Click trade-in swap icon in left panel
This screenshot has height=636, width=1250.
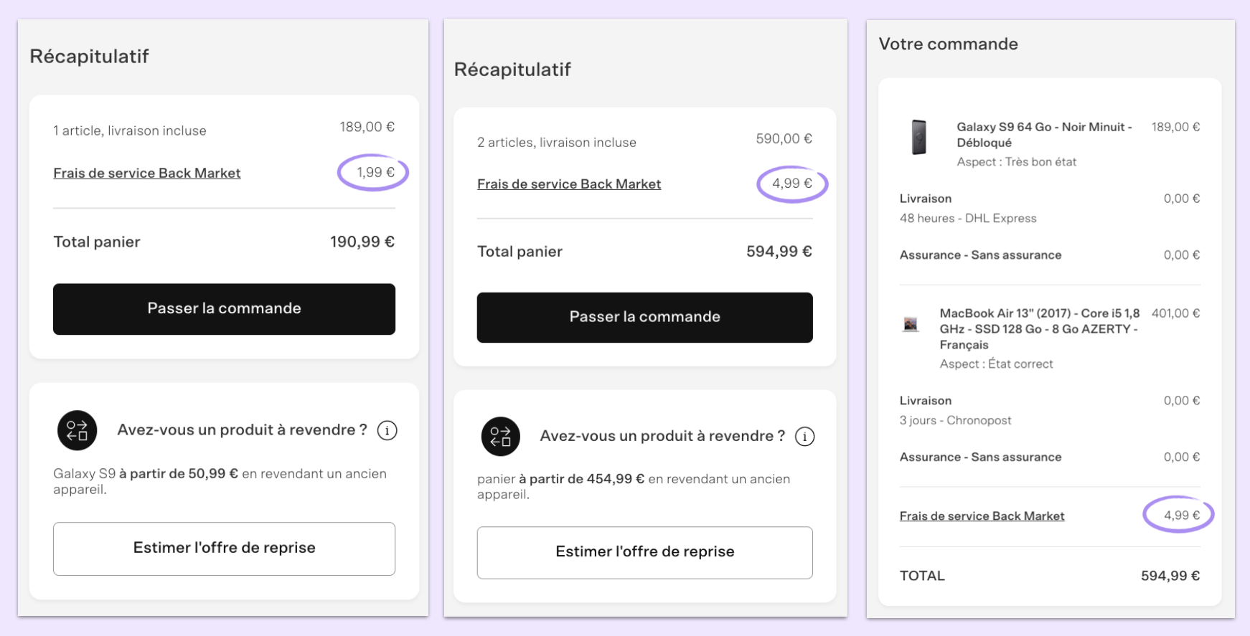click(x=77, y=430)
